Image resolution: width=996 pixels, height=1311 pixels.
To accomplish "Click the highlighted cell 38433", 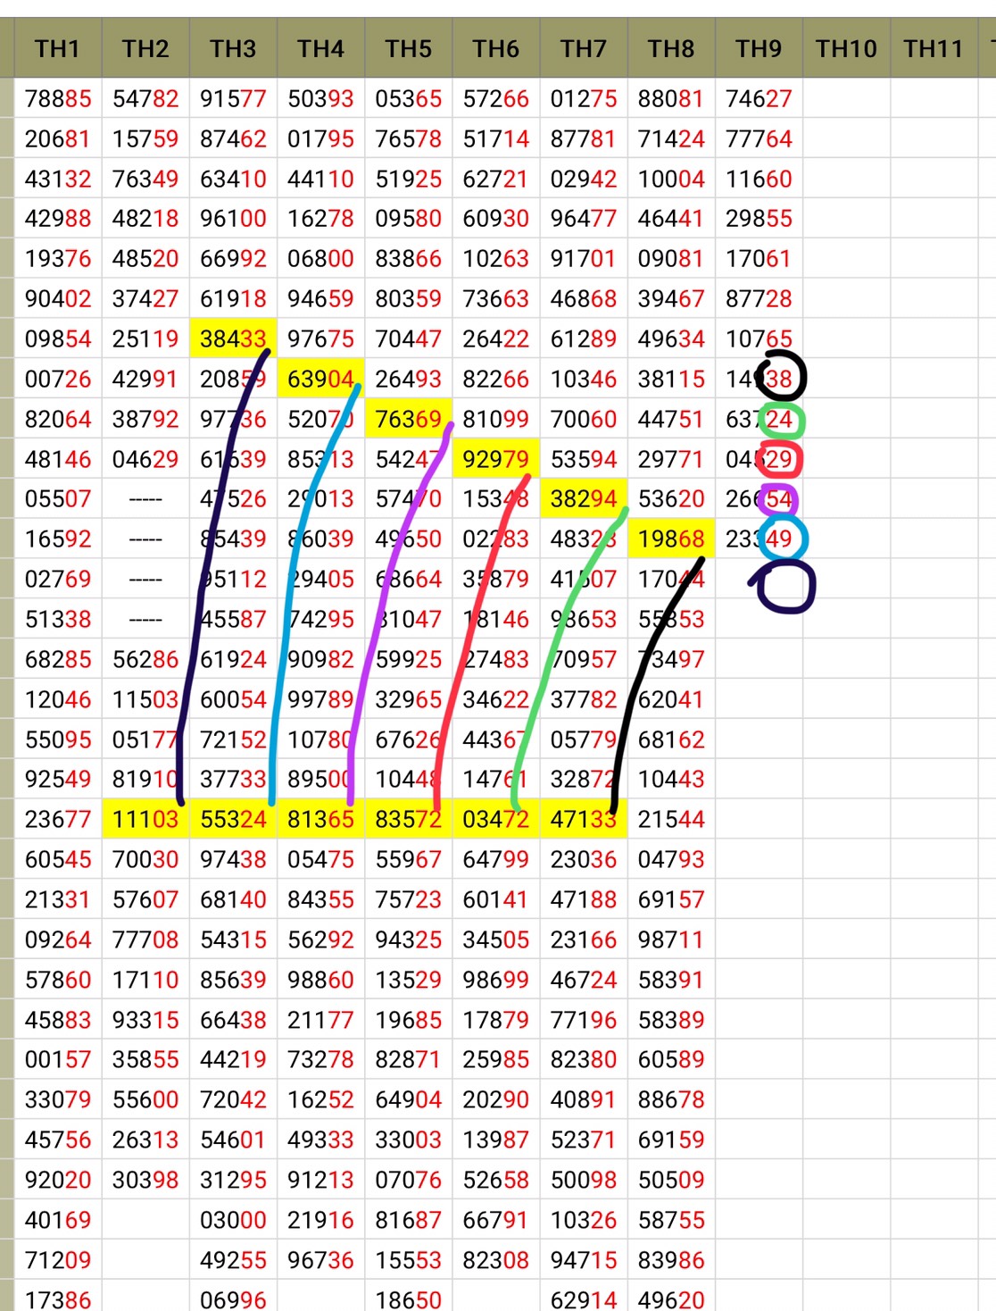I will (233, 338).
